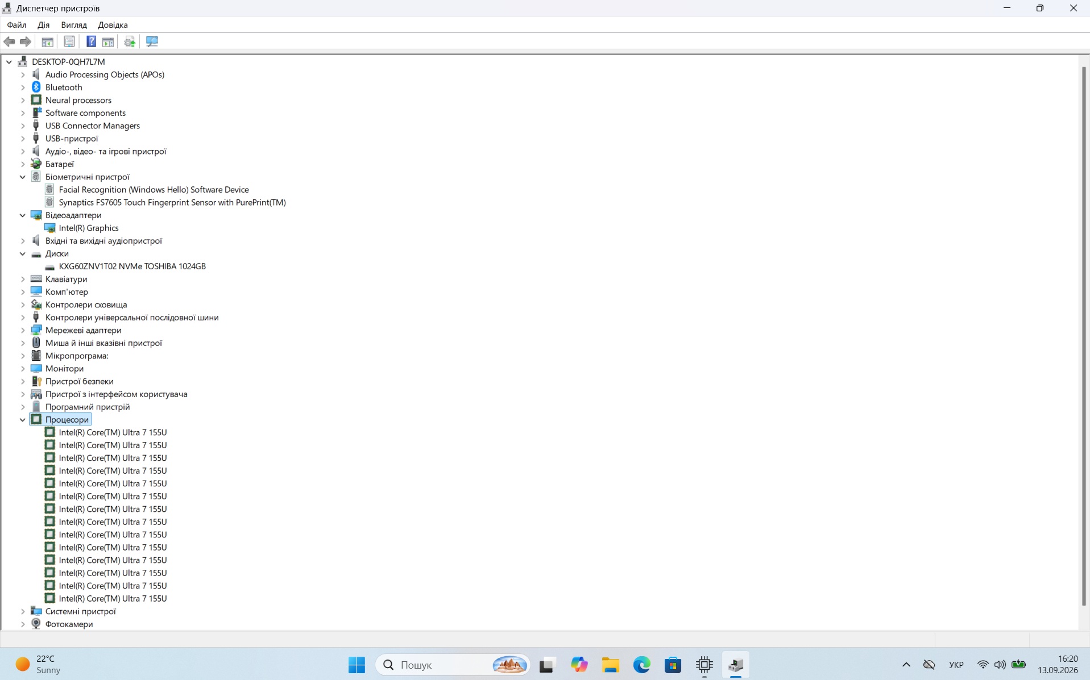The image size is (1090, 680).
Task: Scan for hardware changes via monitor icon
Action: [x=152, y=41]
